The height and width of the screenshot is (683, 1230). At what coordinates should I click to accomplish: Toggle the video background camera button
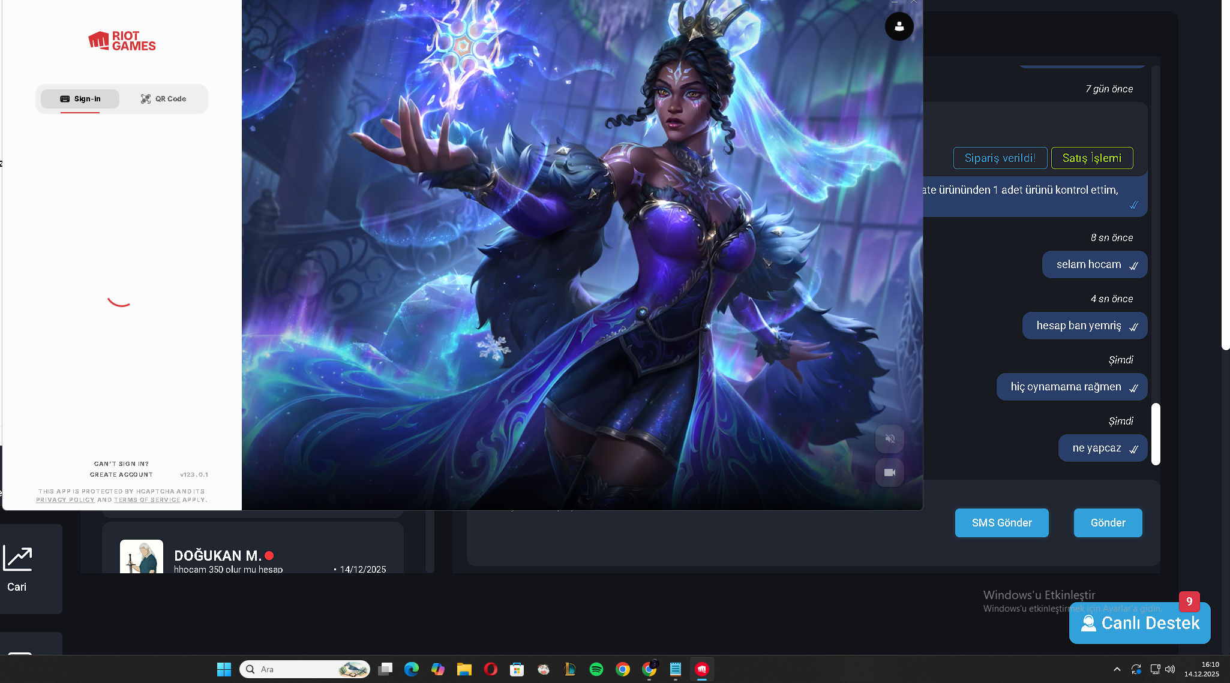(890, 473)
